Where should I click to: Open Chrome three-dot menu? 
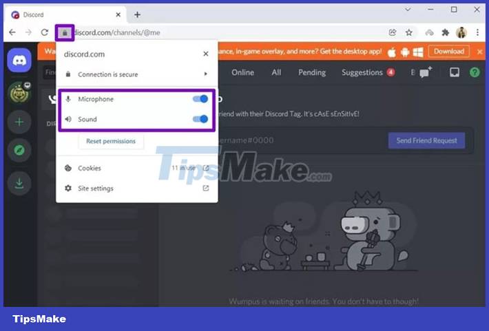click(x=477, y=32)
